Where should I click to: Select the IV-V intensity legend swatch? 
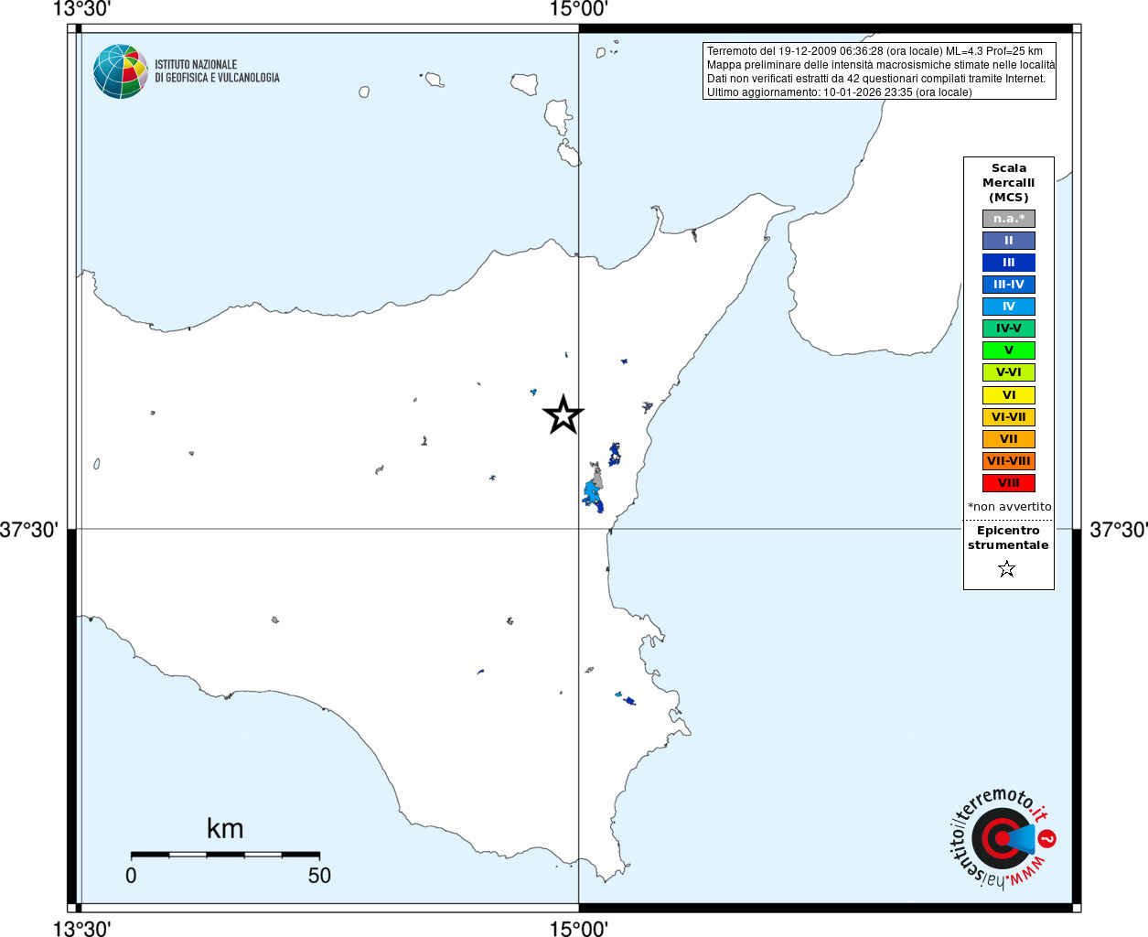[x=1009, y=328]
